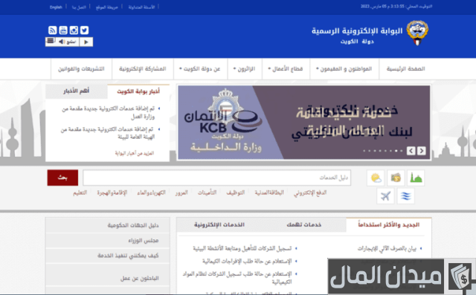The height and width of the screenshot is (295, 476).
Task: Expand قطاع الأعمال navigation dropdown
Action: click(286, 69)
